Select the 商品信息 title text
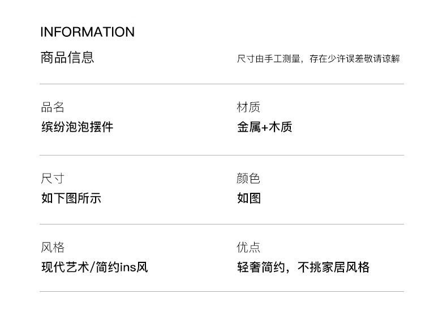This screenshot has height=311, width=447. [x=67, y=57]
